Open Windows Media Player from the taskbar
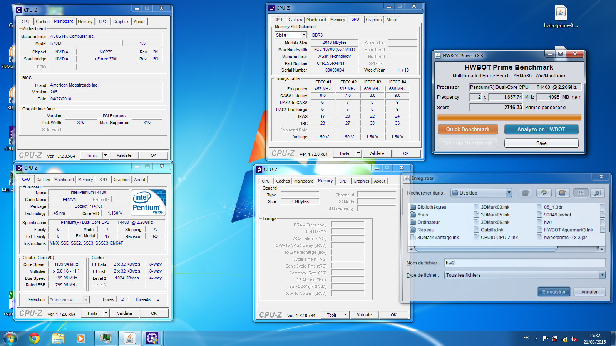This screenshot has height=346, width=616. (81, 338)
